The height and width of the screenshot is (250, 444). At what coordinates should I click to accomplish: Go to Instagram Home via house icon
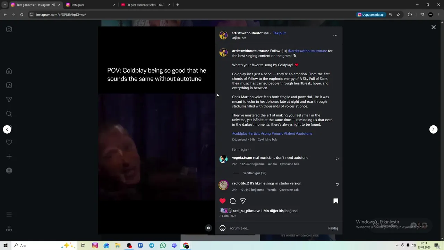[9, 71]
